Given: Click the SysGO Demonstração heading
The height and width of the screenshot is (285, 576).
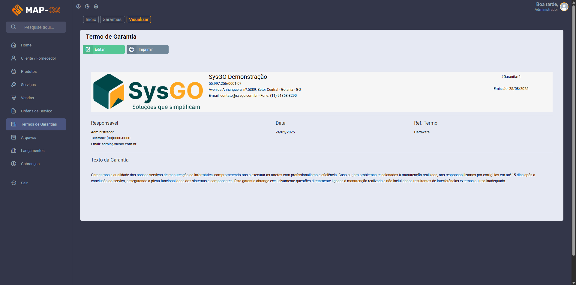Looking at the screenshot, I should point(238,77).
